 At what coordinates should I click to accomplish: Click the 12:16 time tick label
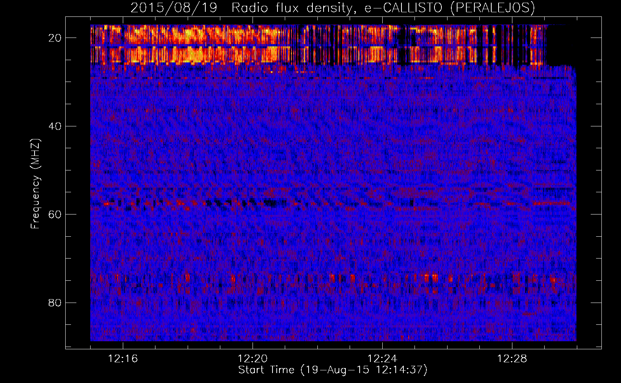click(x=123, y=359)
